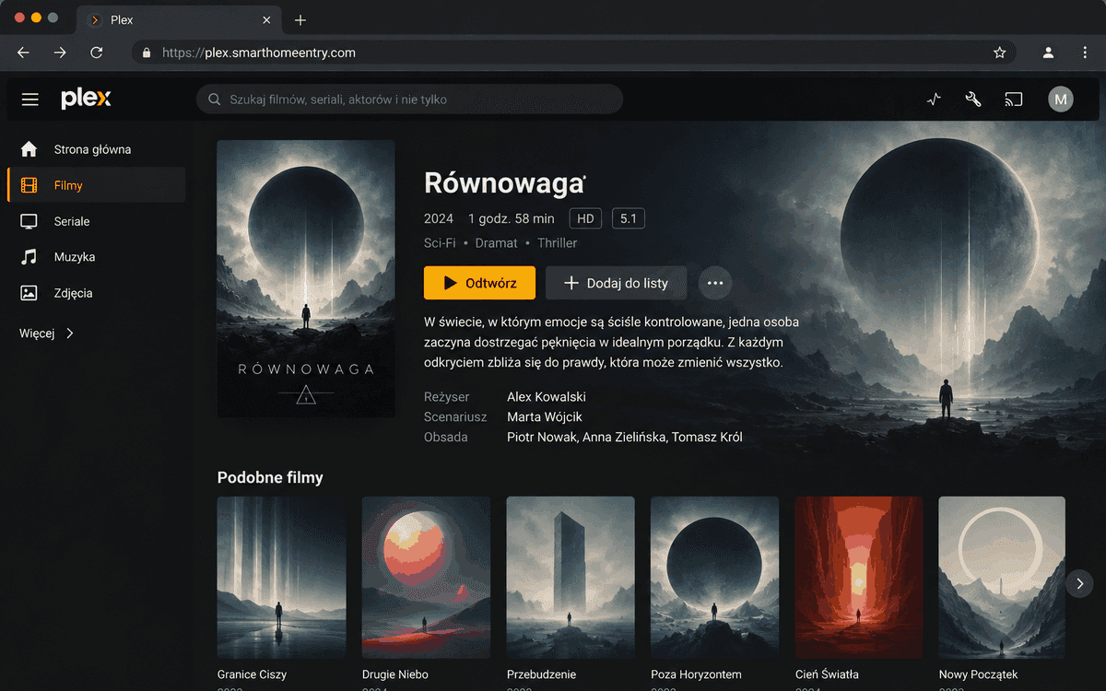Viewport: 1106px width, 691px height.
Task: Filter by Thriller genre
Action: point(558,243)
